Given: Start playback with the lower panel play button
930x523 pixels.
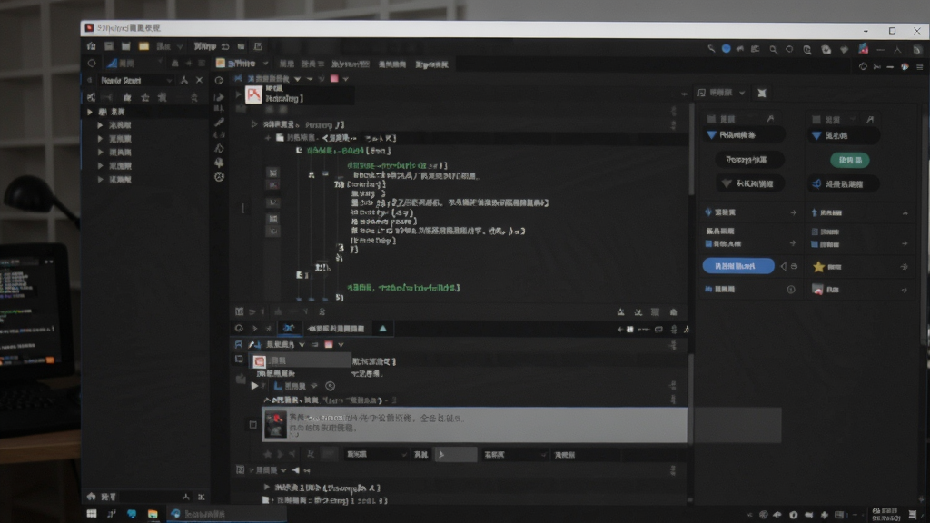Looking at the screenshot, I should coord(254,386).
